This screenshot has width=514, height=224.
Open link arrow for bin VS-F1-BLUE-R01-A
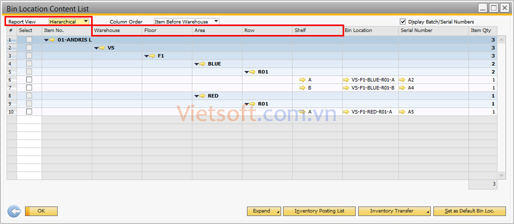click(346, 79)
